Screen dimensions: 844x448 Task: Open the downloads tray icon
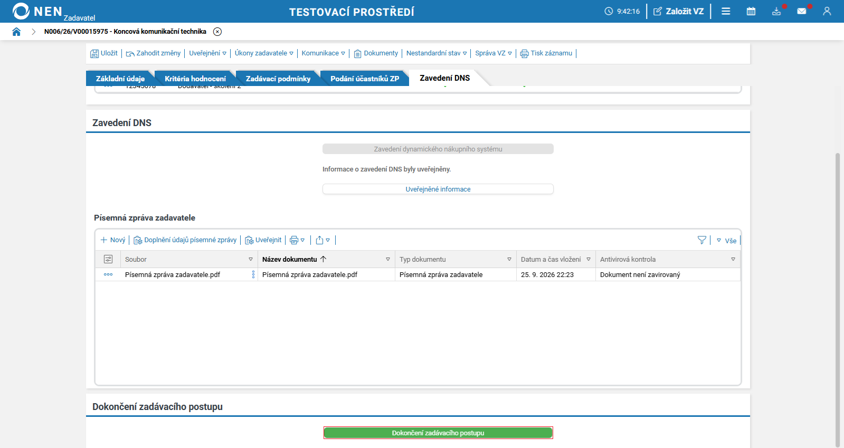776,11
